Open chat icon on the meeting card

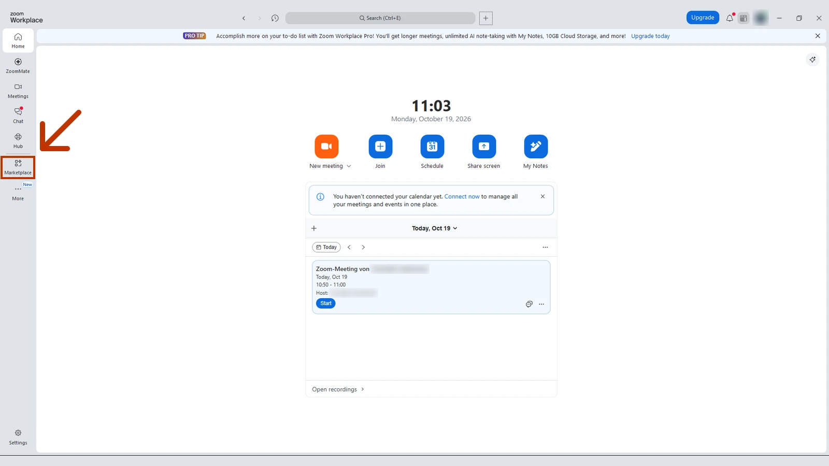coord(529,304)
